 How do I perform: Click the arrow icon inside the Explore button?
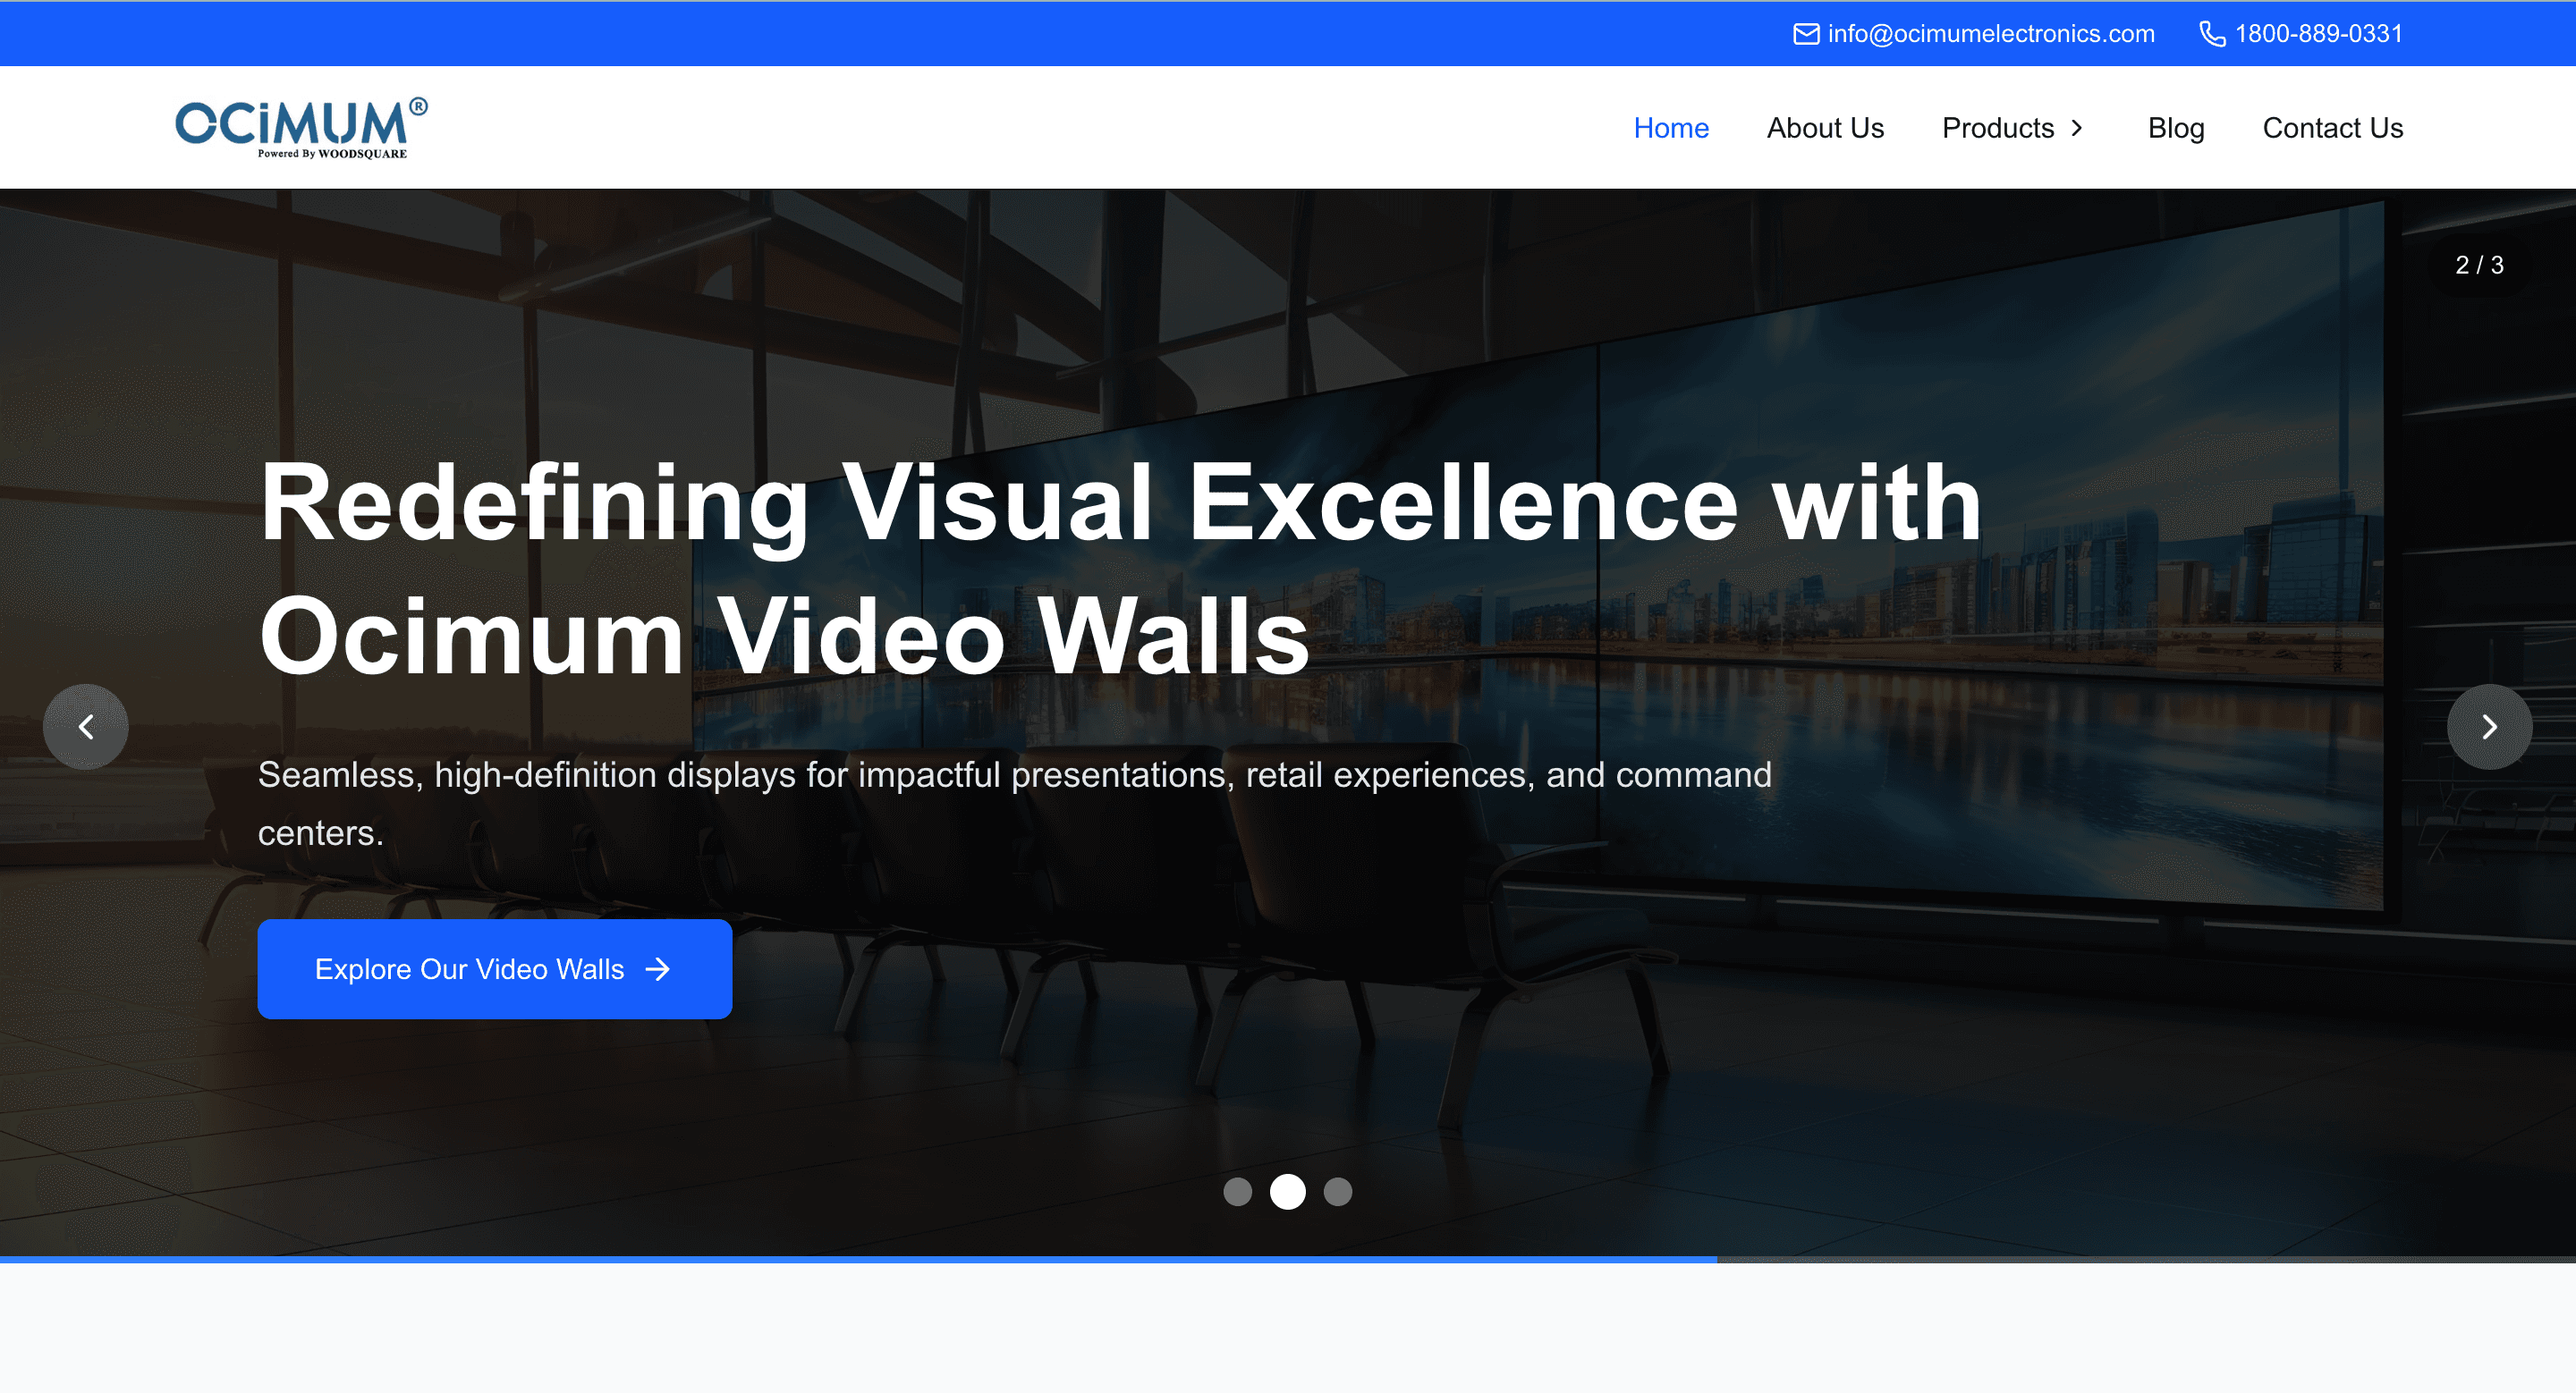click(659, 968)
